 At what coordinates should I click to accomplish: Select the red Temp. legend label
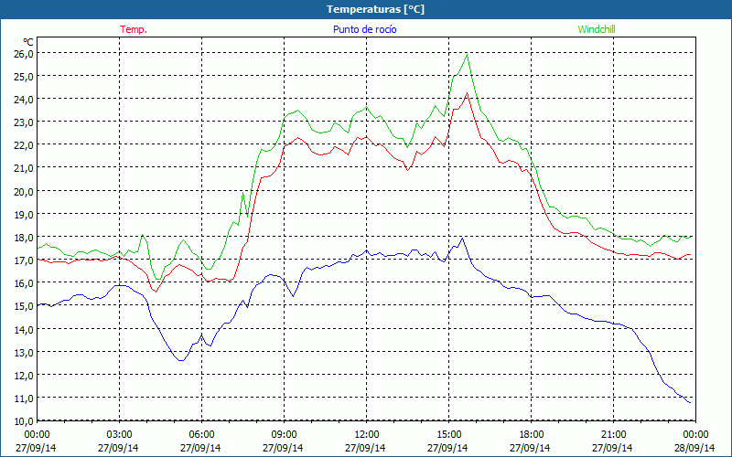point(134,29)
